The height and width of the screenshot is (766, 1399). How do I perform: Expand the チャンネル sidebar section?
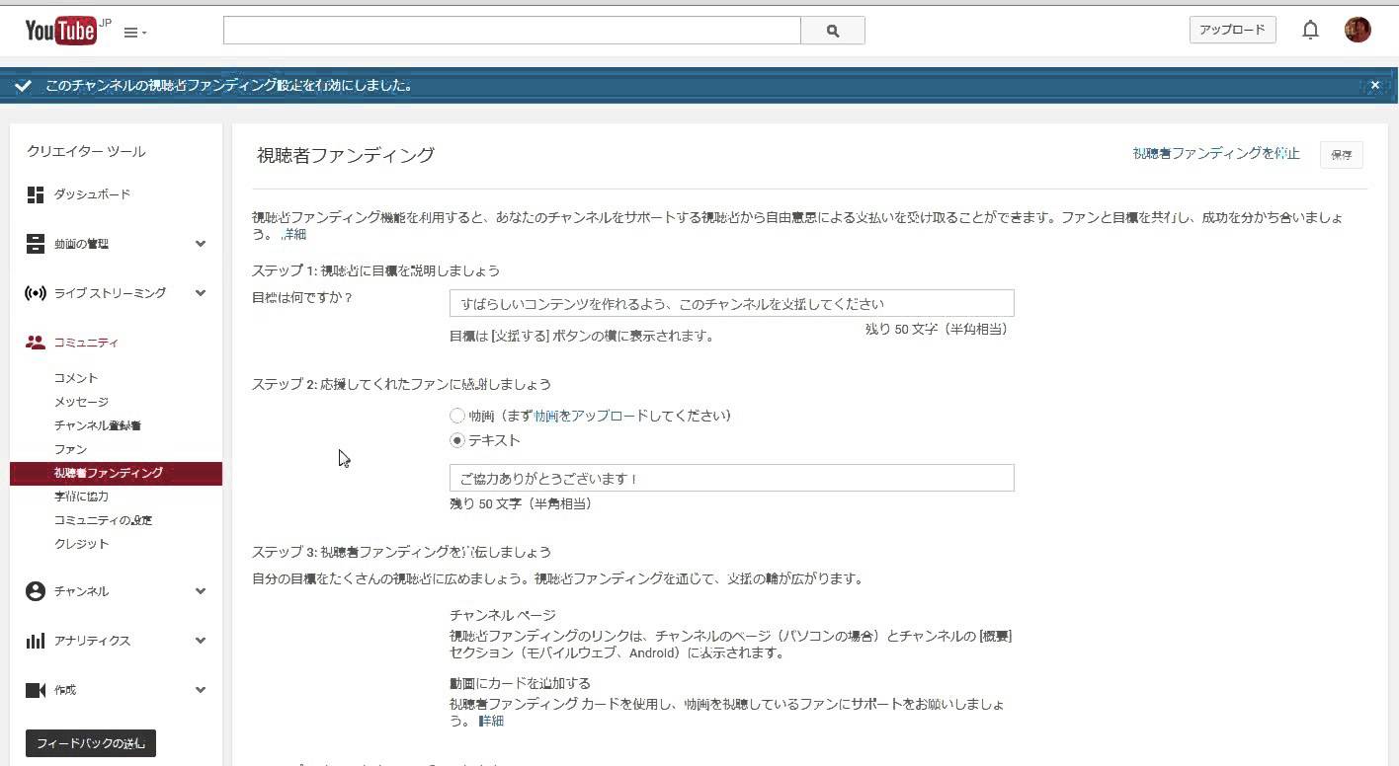click(201, 591)
